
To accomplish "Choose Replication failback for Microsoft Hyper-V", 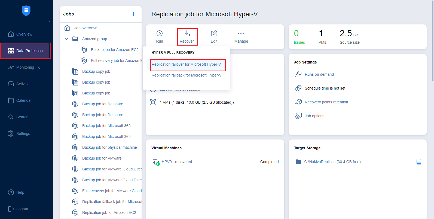I will tap(187, 75).
